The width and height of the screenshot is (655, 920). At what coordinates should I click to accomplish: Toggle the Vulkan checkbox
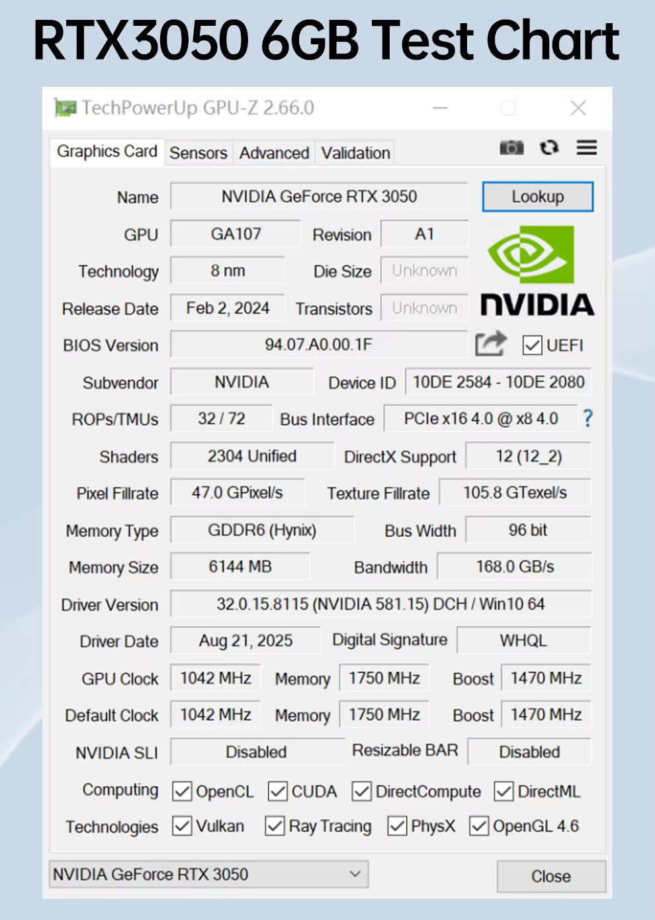click(182, 825)
